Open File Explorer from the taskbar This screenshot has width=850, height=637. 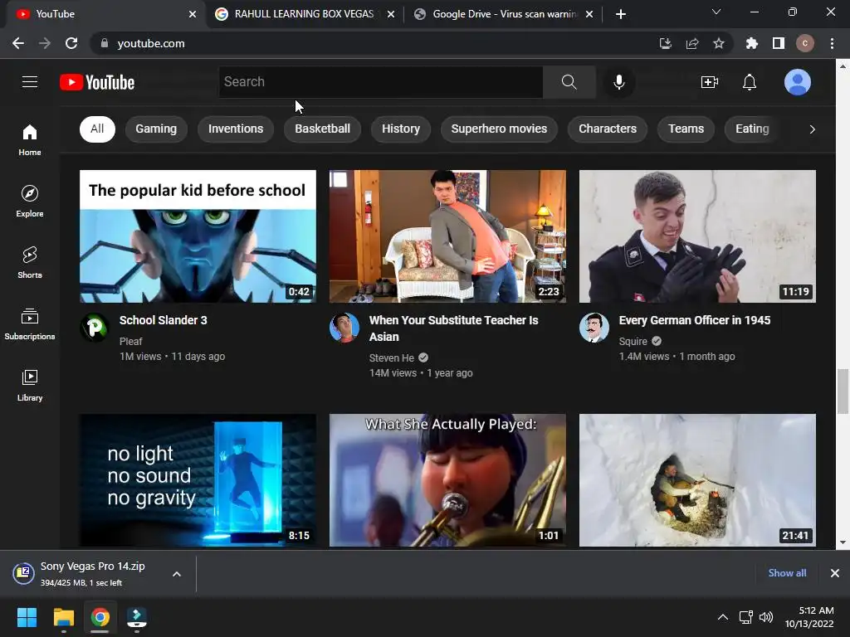(63, 617)
